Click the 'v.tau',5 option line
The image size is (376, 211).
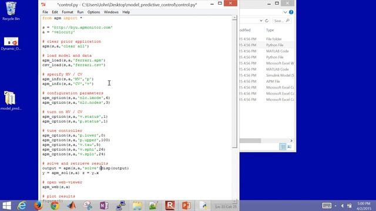[71, 145]
